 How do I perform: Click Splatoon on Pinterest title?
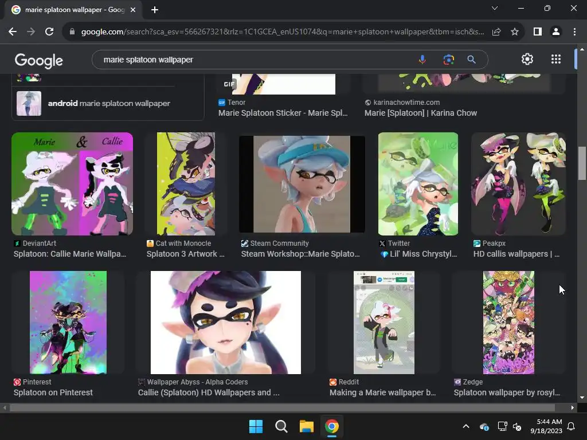pyautogui.click(x=53, y=392)
